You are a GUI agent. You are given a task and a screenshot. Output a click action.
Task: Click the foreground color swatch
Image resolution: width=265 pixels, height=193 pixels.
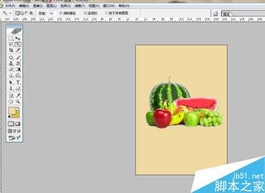click(12, 111)
